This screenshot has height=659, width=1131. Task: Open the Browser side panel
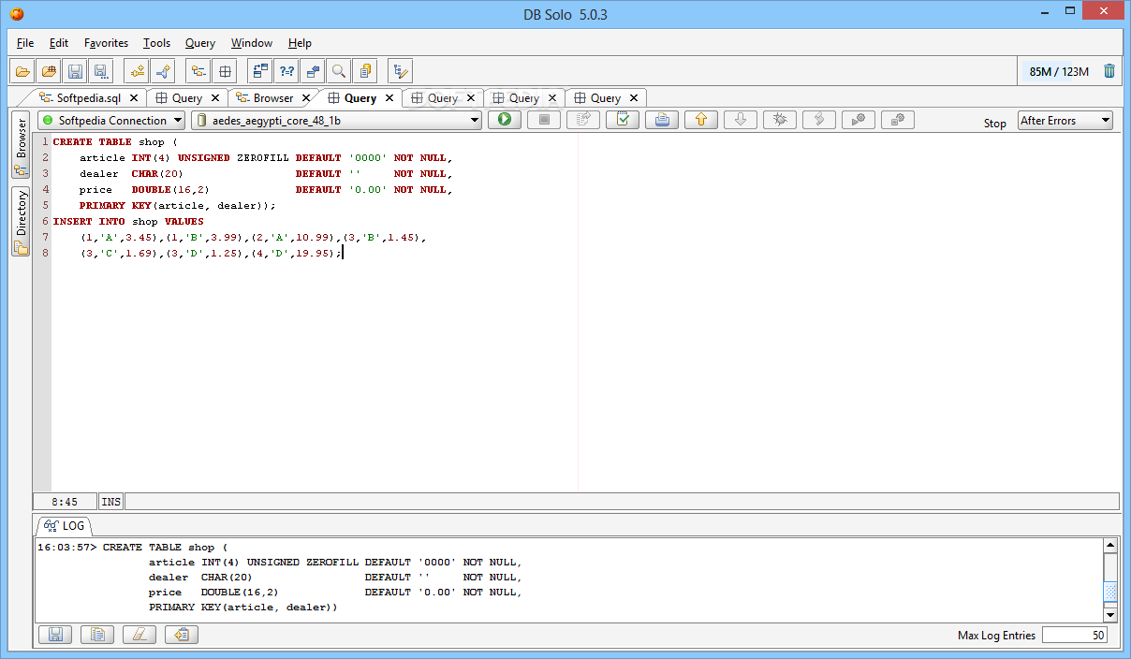tap(21, 146)
